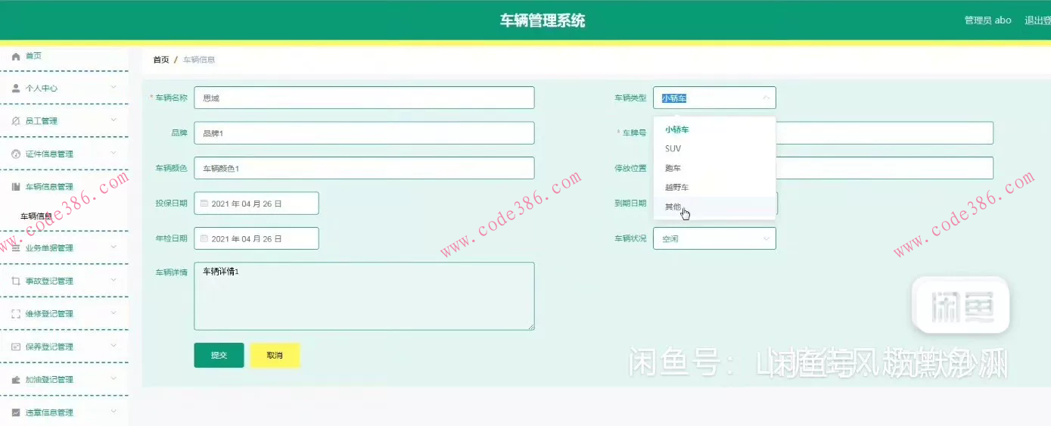The image size is (1051, 426).
Task: Expand the 保养登记管理 menu chevron
Action: (x=113, y=346)
